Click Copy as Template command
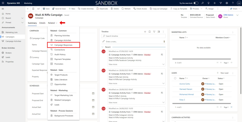242x122 pixels. pos(179,9)
